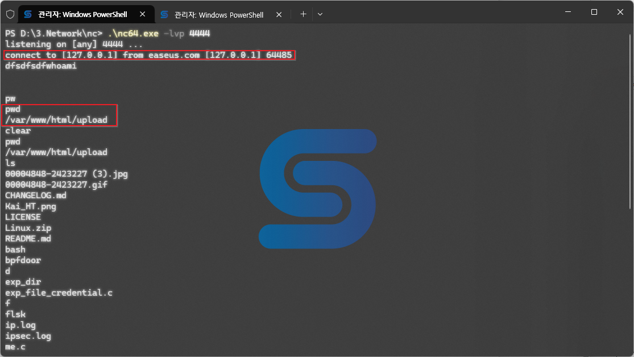The height and width of the screenshot is (357, 634).
Task: Click the 'listening on [any] 4444' line
Action: pyautogui.click(x=73, y=44)
